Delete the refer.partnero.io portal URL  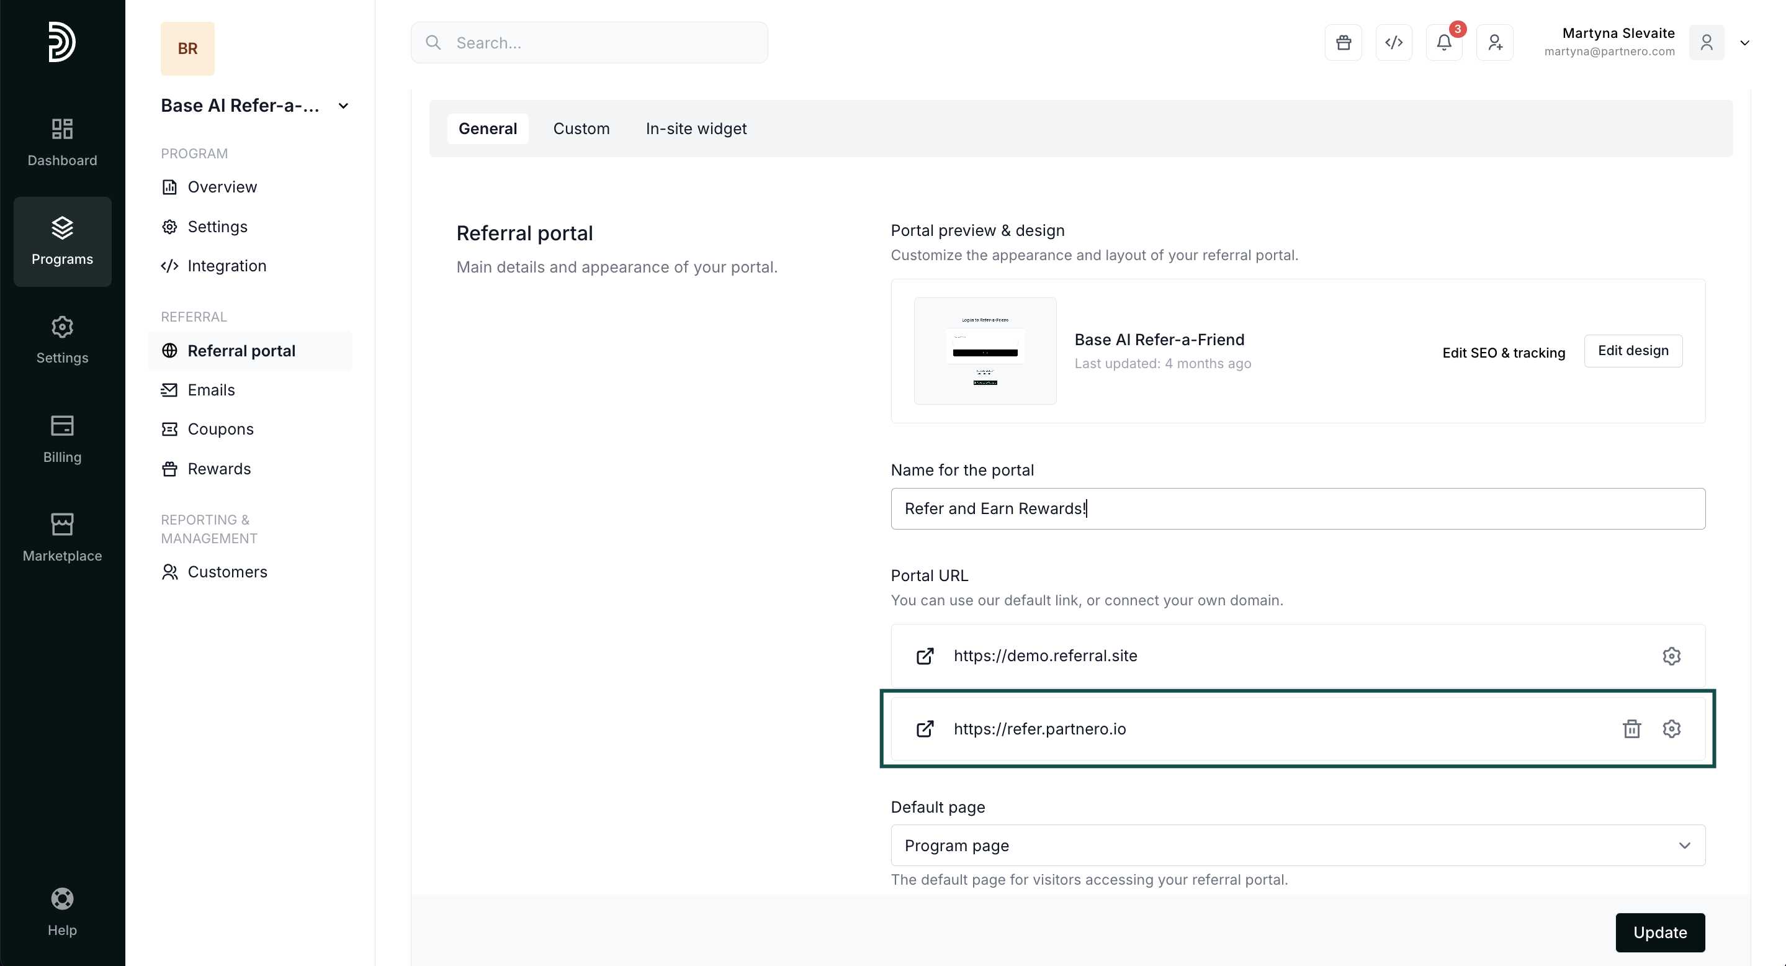point(1631,729)
